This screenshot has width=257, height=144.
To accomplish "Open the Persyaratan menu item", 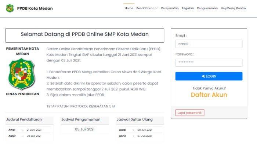I will (170, 8).
